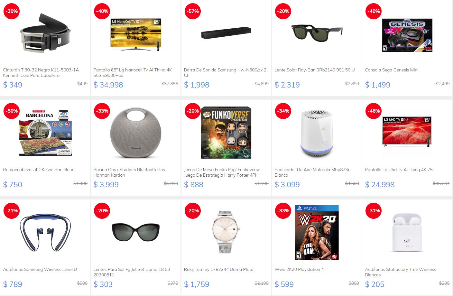Open the Jet Set black sunglasses image
The image size is (453, 296).
pyautogui.click(x=136, y=232)
